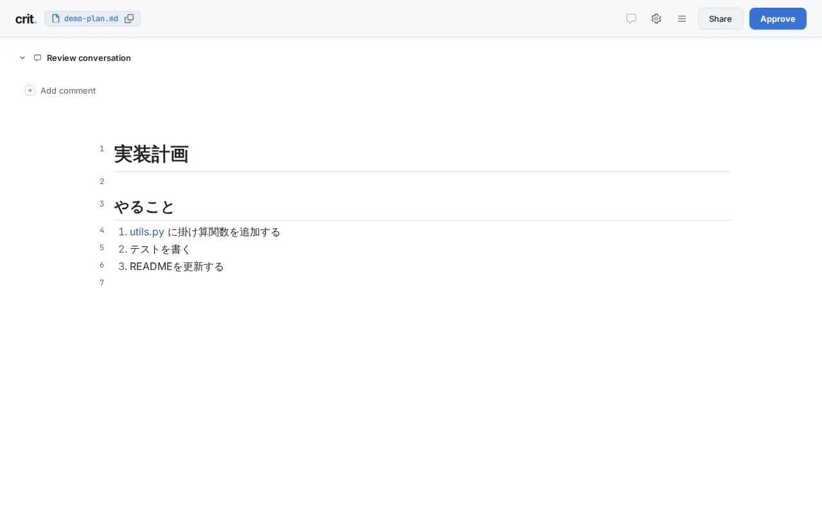Approve the plan
The height and width of the screenshot is (513, 822).
coord(778,19)
